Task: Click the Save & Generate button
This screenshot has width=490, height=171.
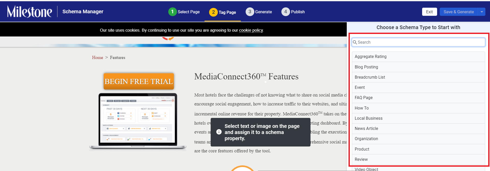Action: 459,12
